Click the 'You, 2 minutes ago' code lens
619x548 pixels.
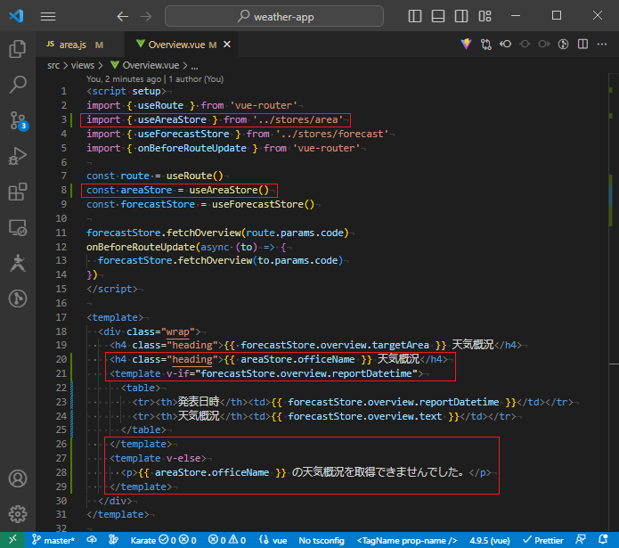point(124,79)
